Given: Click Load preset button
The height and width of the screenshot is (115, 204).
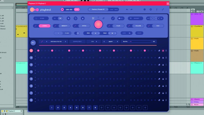Looking at the screenshot, I should point(111,9).
